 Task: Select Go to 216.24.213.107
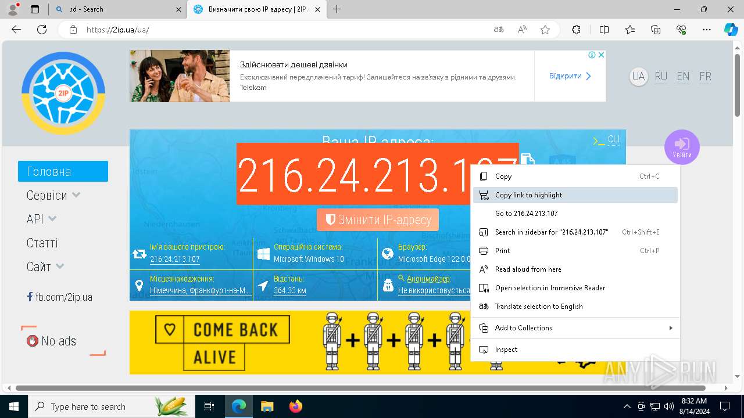tap(575, 214)
